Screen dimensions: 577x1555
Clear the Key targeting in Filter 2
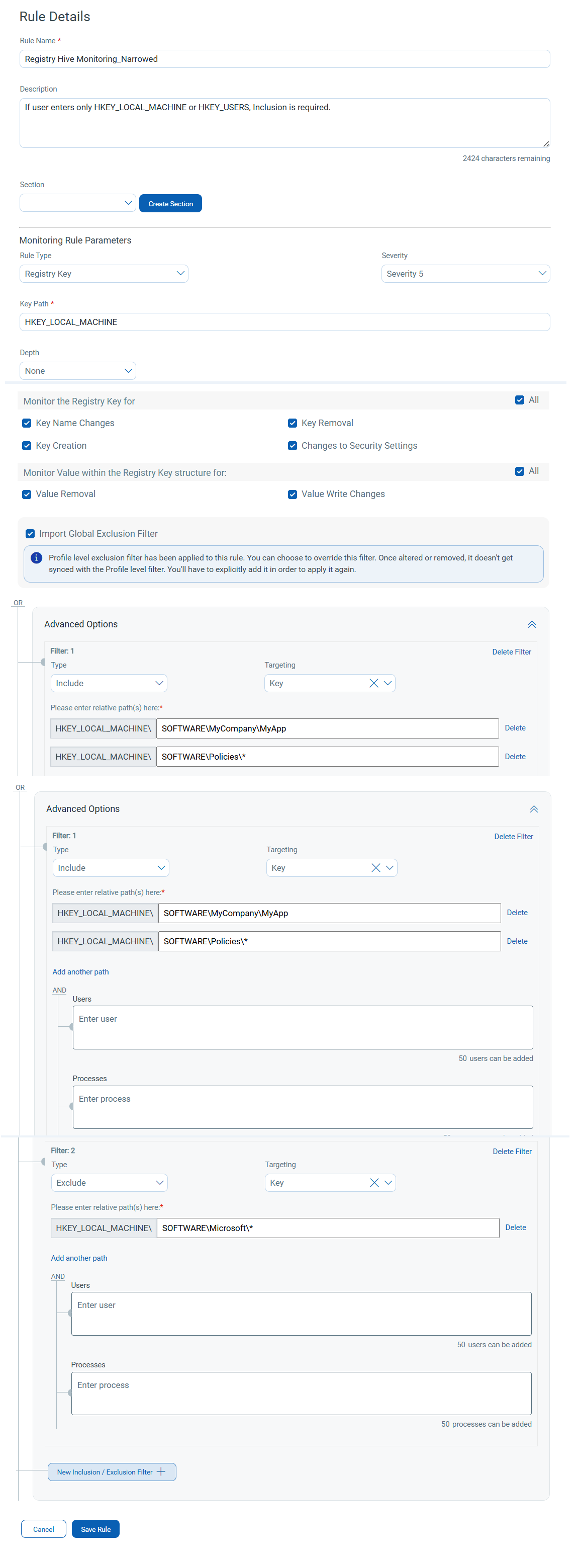(374, 1183)
